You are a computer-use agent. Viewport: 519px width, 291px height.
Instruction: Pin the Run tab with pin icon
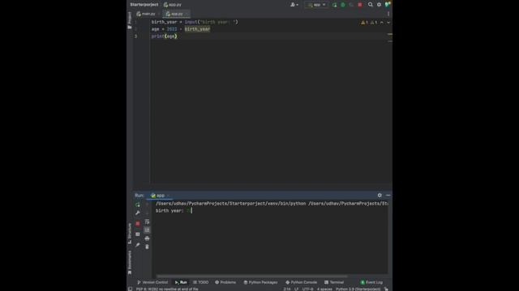138,244
